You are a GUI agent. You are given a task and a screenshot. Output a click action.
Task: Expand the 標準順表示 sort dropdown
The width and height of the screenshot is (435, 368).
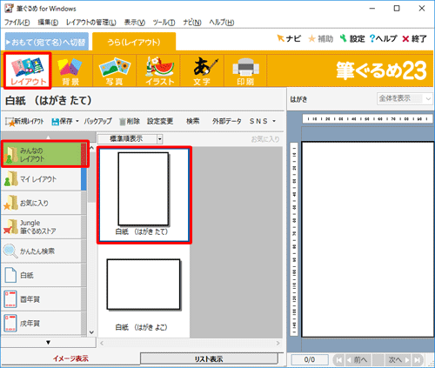(159, 139)
